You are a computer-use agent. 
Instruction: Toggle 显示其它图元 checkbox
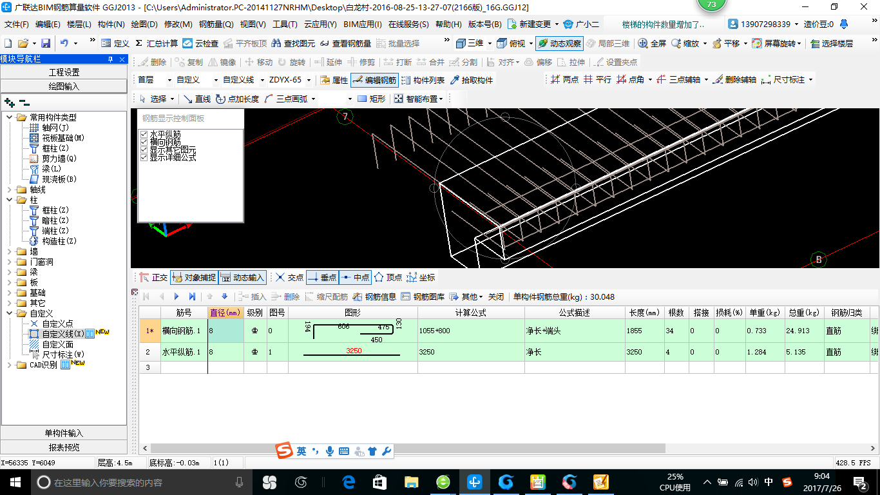point(144,150)
